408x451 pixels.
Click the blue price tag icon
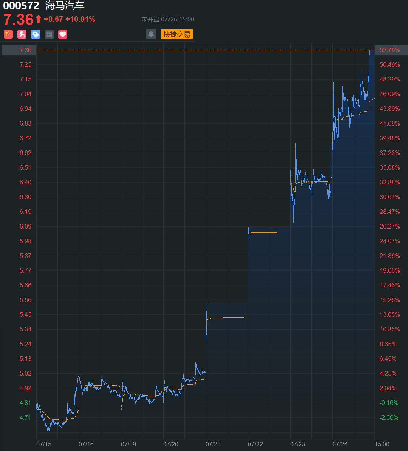click(36, 34)
